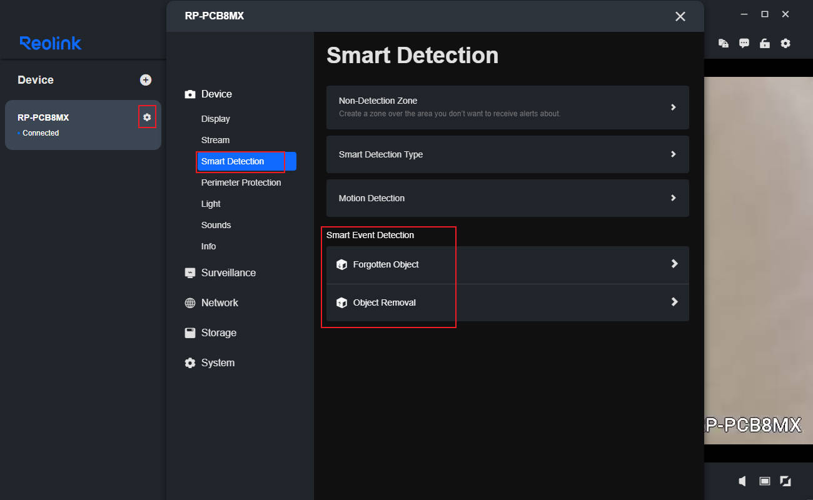Click the Network globe icon in sidebar

click(189, 302)
